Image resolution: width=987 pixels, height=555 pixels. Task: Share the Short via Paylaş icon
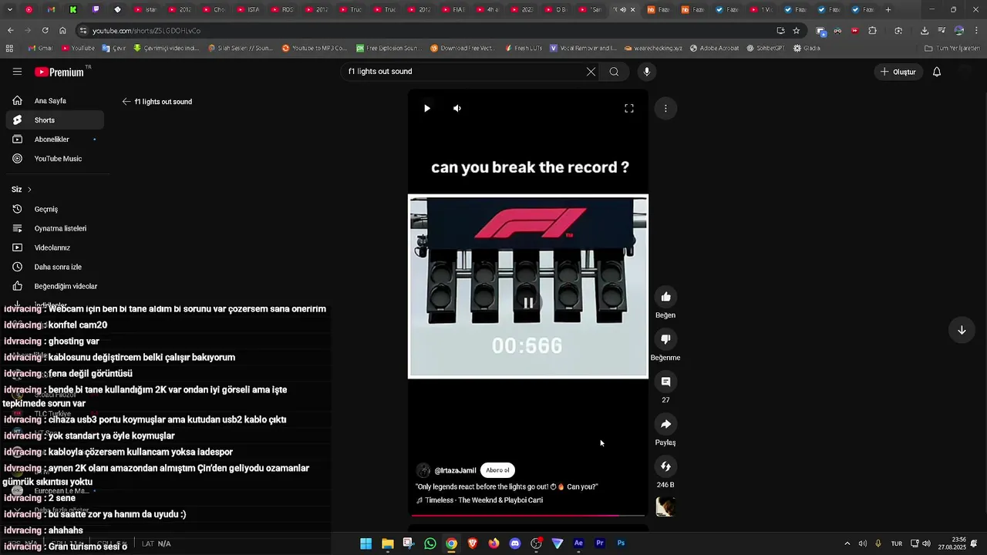point(665,424)
